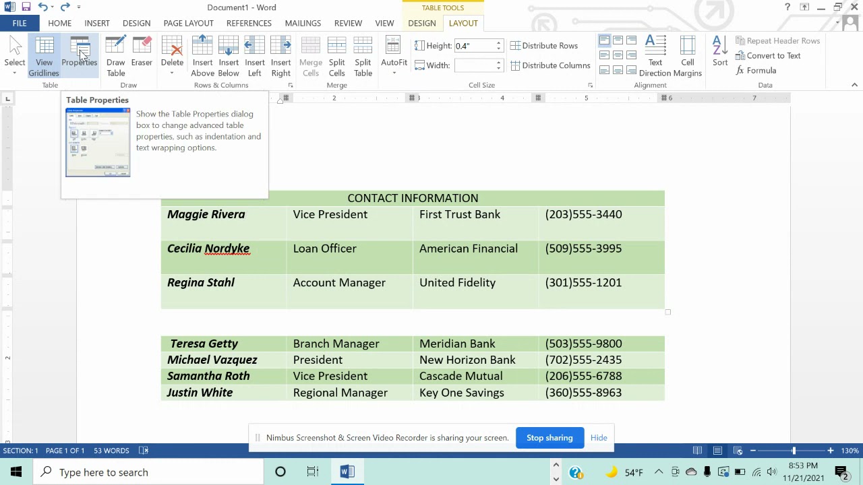This screenshot has width=863, height=485.
Task: Set Align Top Center cell alignment
Action: (618, 40)
